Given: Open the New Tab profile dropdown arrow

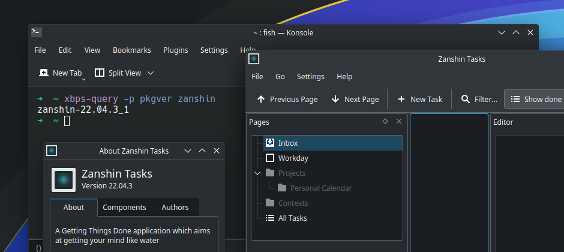Looking at the screenshot, I should coord(84,79).
